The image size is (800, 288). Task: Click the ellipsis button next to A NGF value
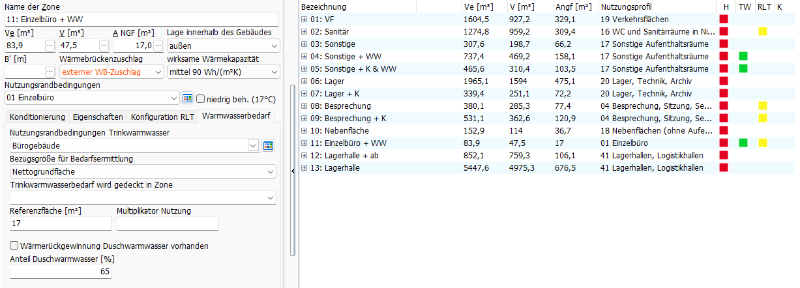[158, 46]
